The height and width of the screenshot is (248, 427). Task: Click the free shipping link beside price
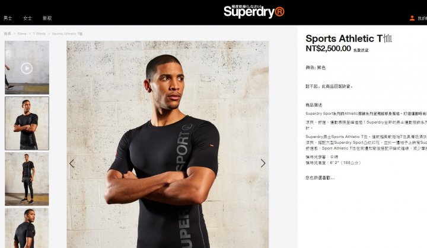point(361,50)
